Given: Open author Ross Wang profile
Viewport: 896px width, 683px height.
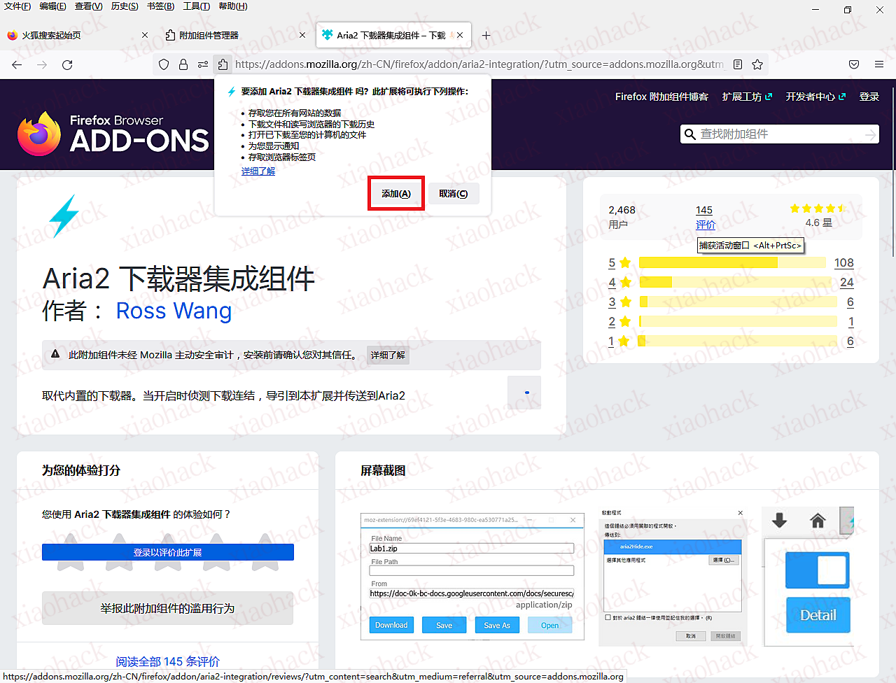Looking at the screenshot, I should (x=174, y=311).
